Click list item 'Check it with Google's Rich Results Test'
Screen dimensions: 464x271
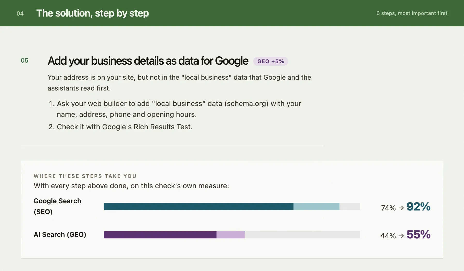click(120, 127)
